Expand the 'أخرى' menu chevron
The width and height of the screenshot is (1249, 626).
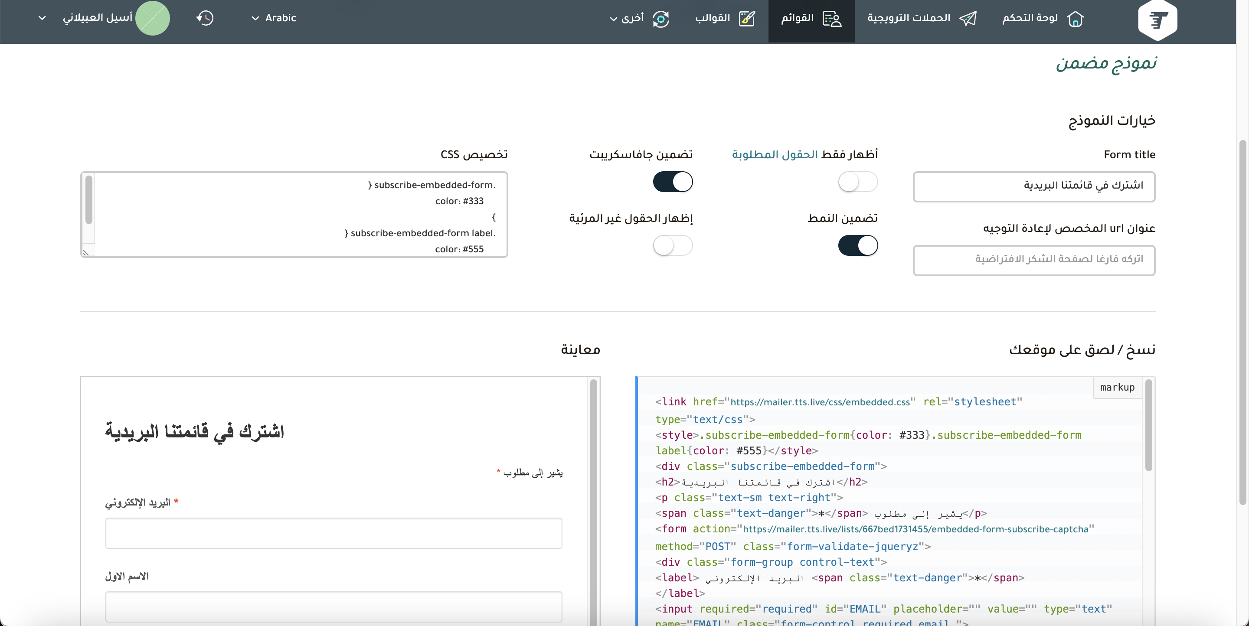(x=613, y=19)
